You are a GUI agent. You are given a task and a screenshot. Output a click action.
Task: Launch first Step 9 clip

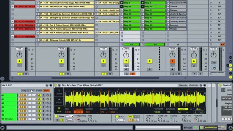(x=122, y=3)
